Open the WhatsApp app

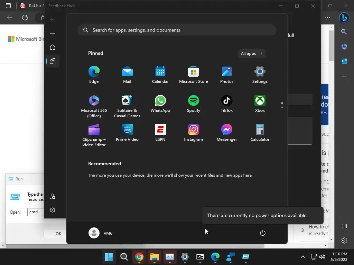160,104
